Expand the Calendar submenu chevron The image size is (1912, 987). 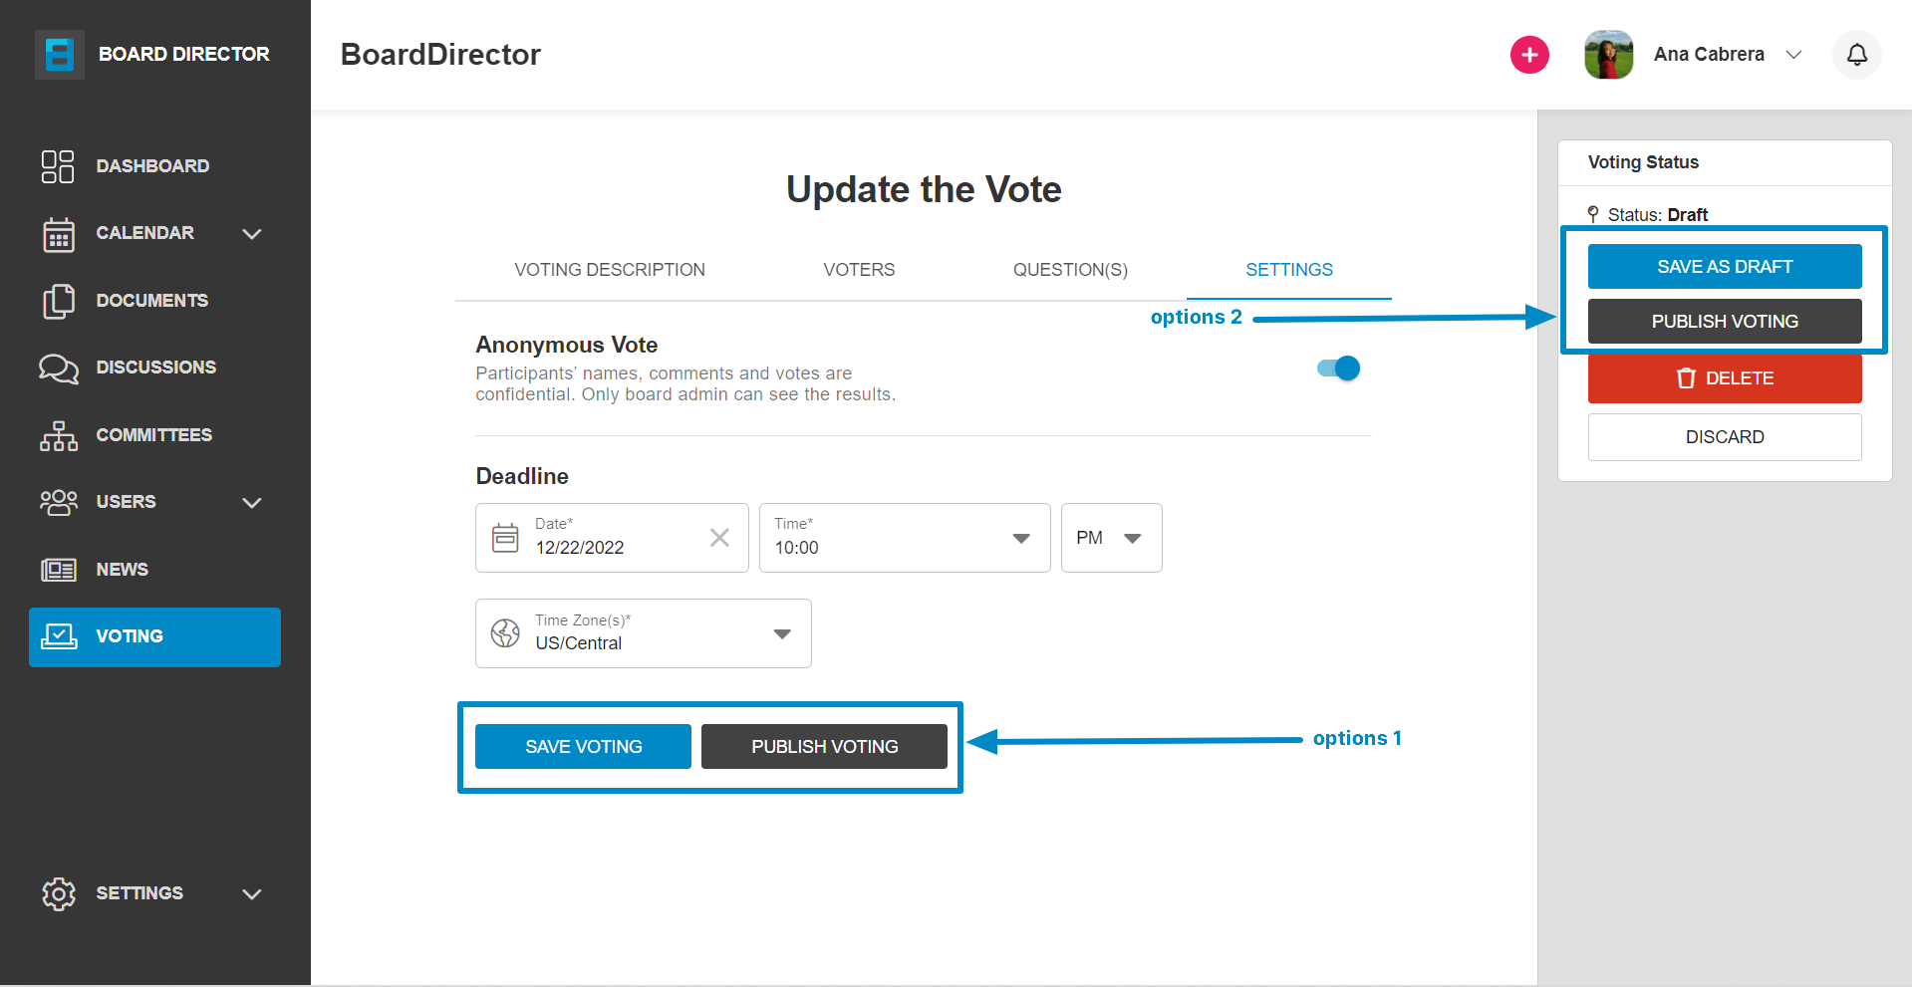tap(252, 234)
